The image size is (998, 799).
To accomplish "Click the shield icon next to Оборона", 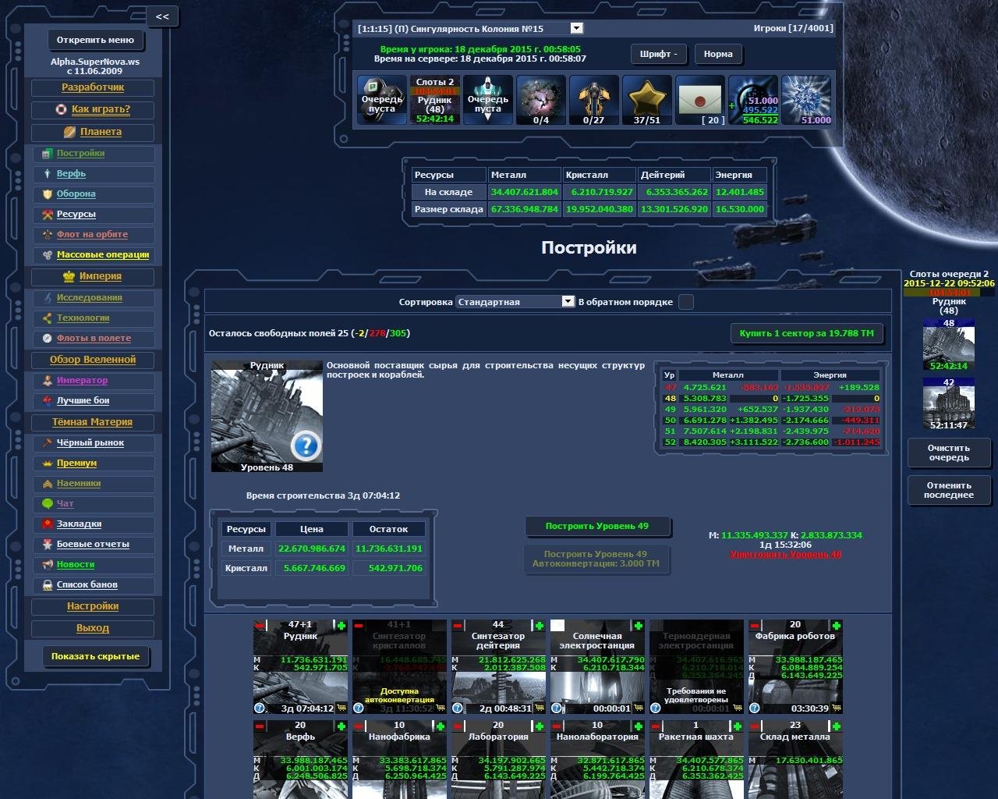I will (x=48, y=194).
